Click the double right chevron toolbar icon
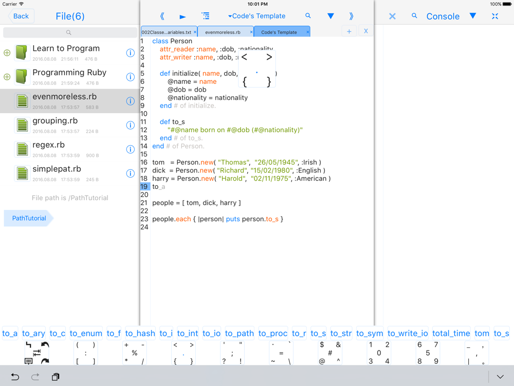 pos(351,16)
